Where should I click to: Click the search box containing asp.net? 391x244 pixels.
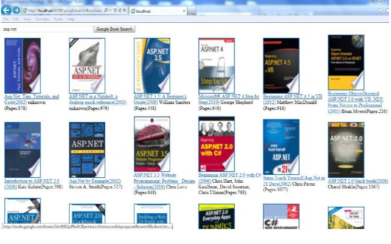point(47,29)
